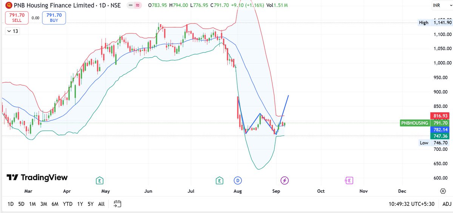Click the purple lightning event marker in September

click(285, 181)
